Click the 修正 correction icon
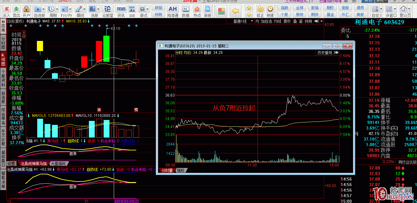417x203 pixels. pos(260,9)
